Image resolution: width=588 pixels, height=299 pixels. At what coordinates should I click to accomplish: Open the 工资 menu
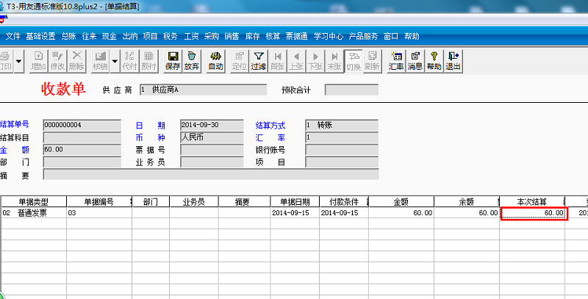point(191,36)
